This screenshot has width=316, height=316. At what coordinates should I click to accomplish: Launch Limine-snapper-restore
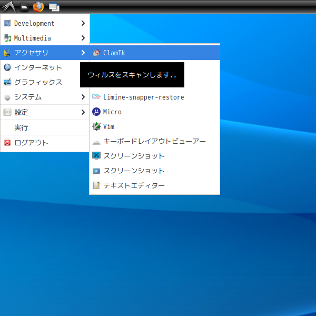154,97
